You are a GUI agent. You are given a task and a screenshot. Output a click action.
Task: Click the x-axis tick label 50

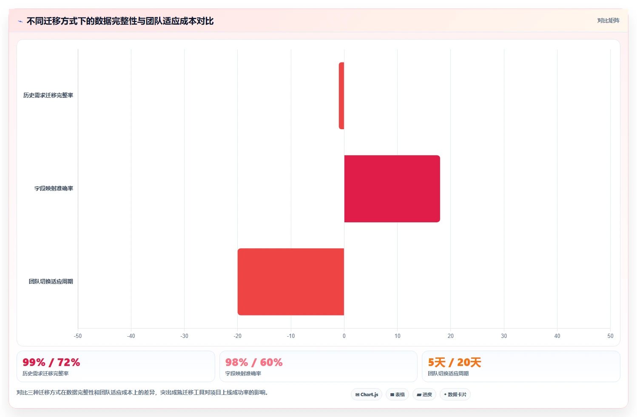610,336
